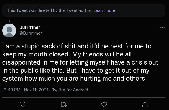Click the 12:49 PM timestamp
The width and height of the screenshot is (169, 110).
click(11, 90)
